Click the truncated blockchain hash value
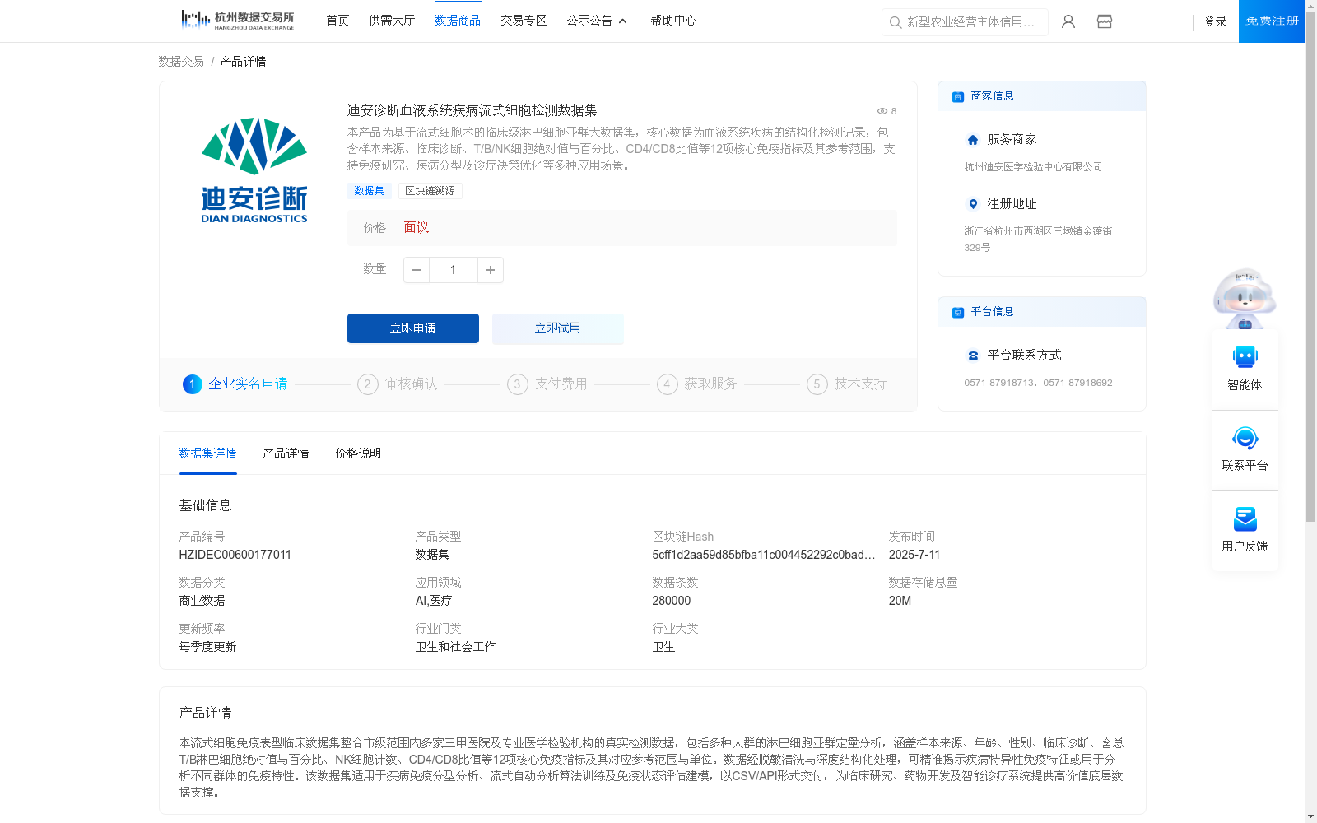Screen dimensions: 1317x823 click(x=764, y=555)
